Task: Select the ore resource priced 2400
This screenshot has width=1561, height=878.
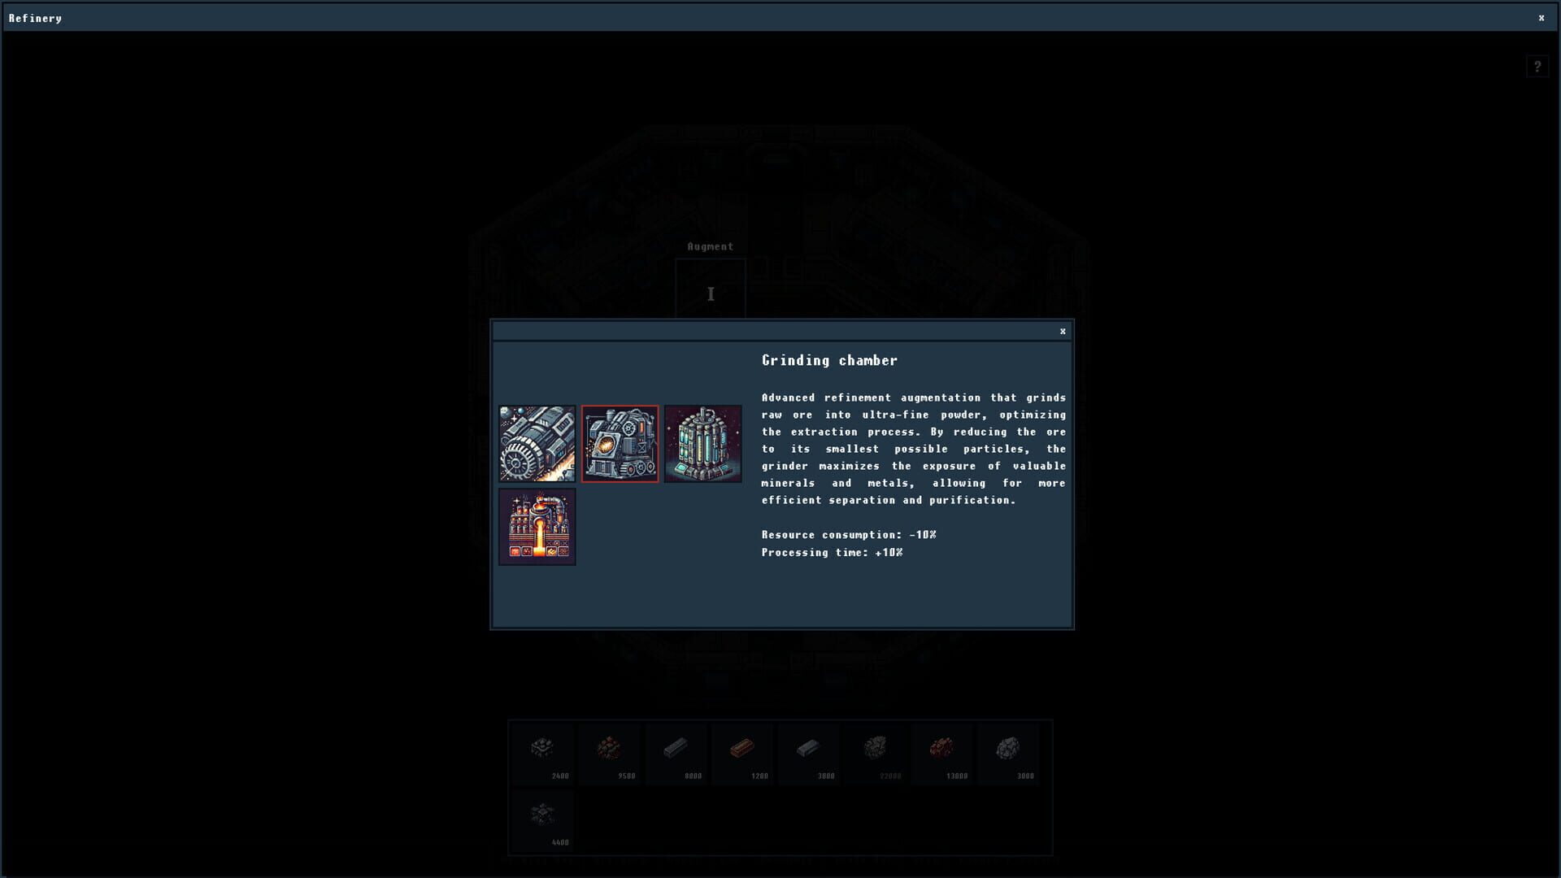Action: [x=543, y=752]
